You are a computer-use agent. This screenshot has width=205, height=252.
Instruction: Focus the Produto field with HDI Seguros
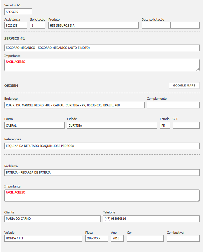point(93,25)
